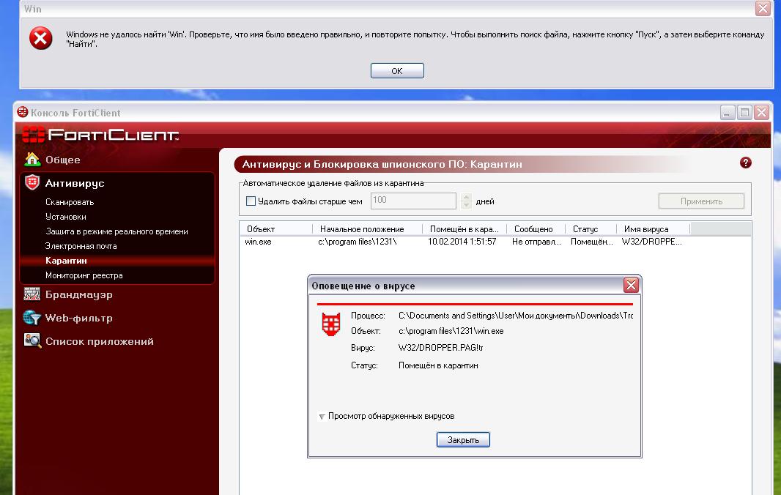
Task: Click the FortiClient logo in the header
Action: click(x=100, y=135)
